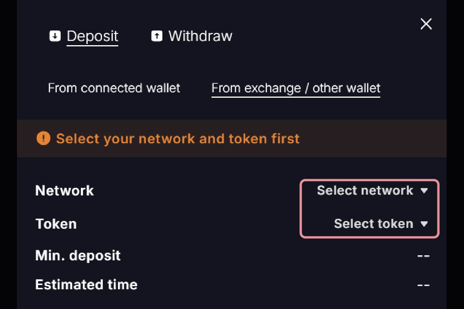This screenshot has height=309, width=464.
Task: Choose From connected wallet option
Action: [114, 88]
